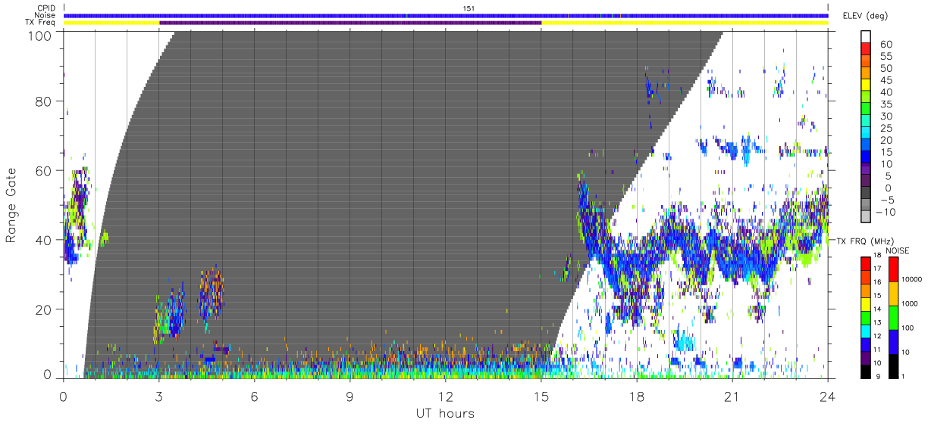
Task: Click the purple section of TX Freq bar
Action: [x=350, y=23]
